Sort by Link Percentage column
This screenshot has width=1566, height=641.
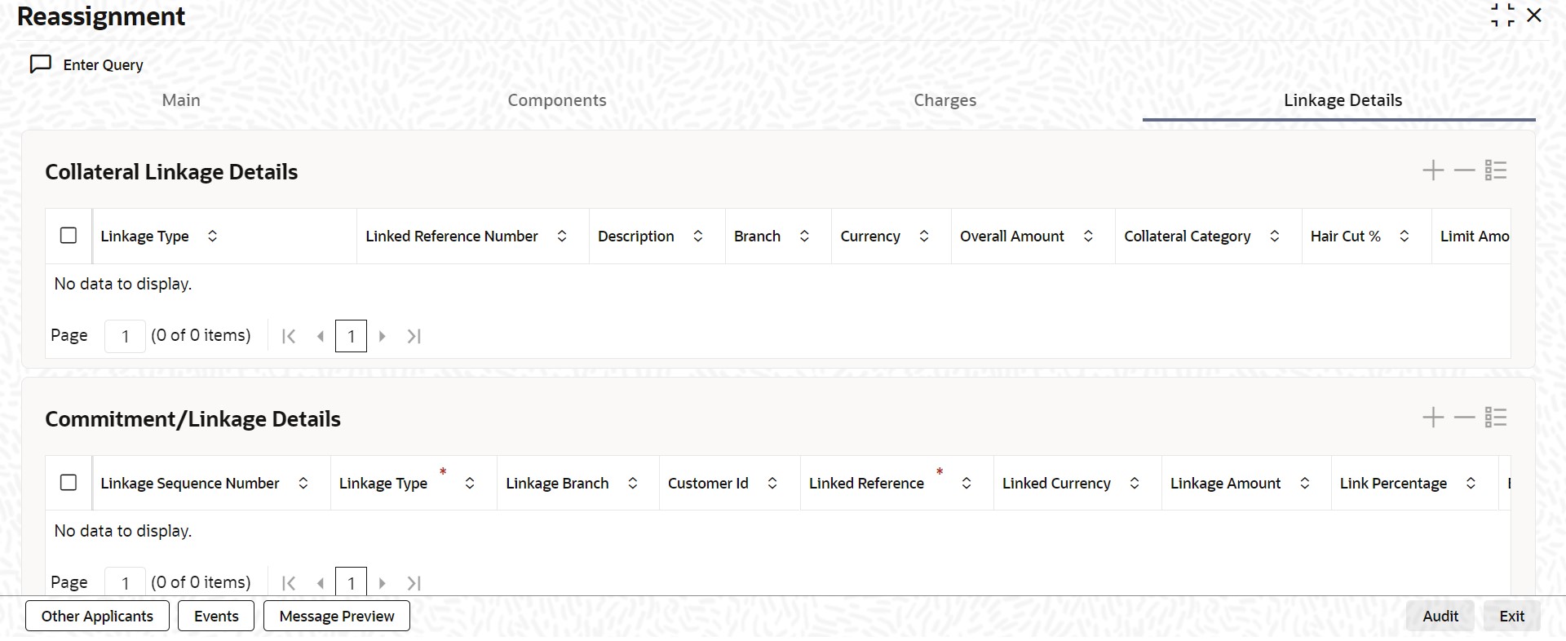click(1471, 483)
